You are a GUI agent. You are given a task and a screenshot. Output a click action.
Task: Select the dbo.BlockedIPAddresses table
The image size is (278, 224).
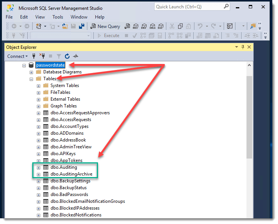(x=75, y=208)
